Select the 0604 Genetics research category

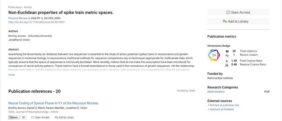pos(216,92)
